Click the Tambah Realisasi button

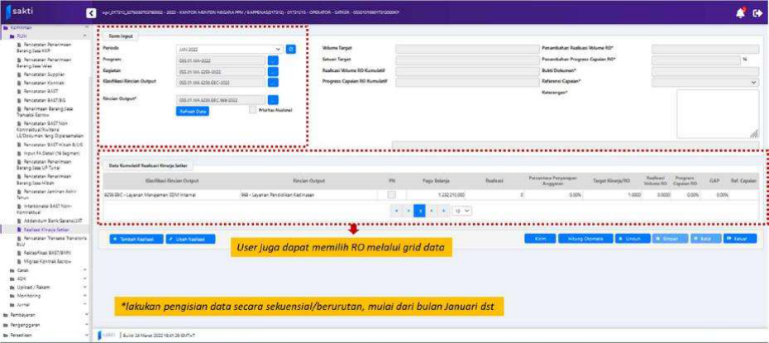point(134,238)
